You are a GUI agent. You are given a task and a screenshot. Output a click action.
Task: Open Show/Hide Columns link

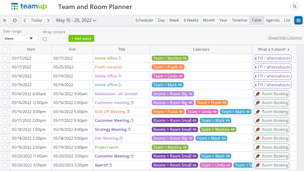[x=284, y=38]
